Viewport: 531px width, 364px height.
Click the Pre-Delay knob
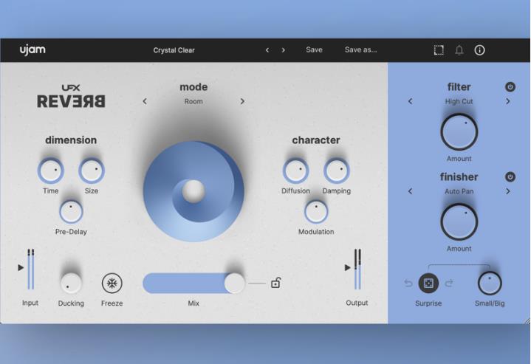(x=71, y=212)
